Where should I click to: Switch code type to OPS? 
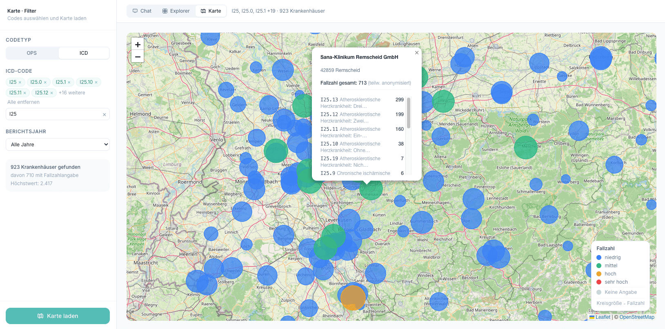point(32,53)
